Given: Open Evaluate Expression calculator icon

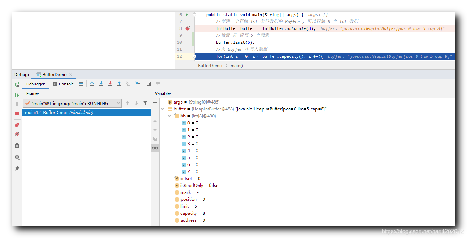Looking at the screenshot, I should pyautogui.click(x=149, y=84).
